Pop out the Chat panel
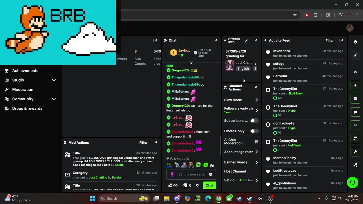 [215, 41]
